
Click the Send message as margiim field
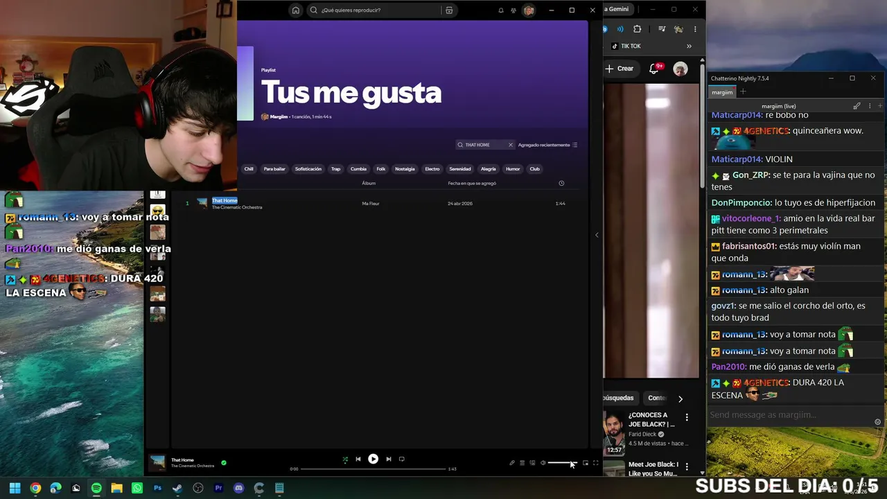click(x=791, y=415)
